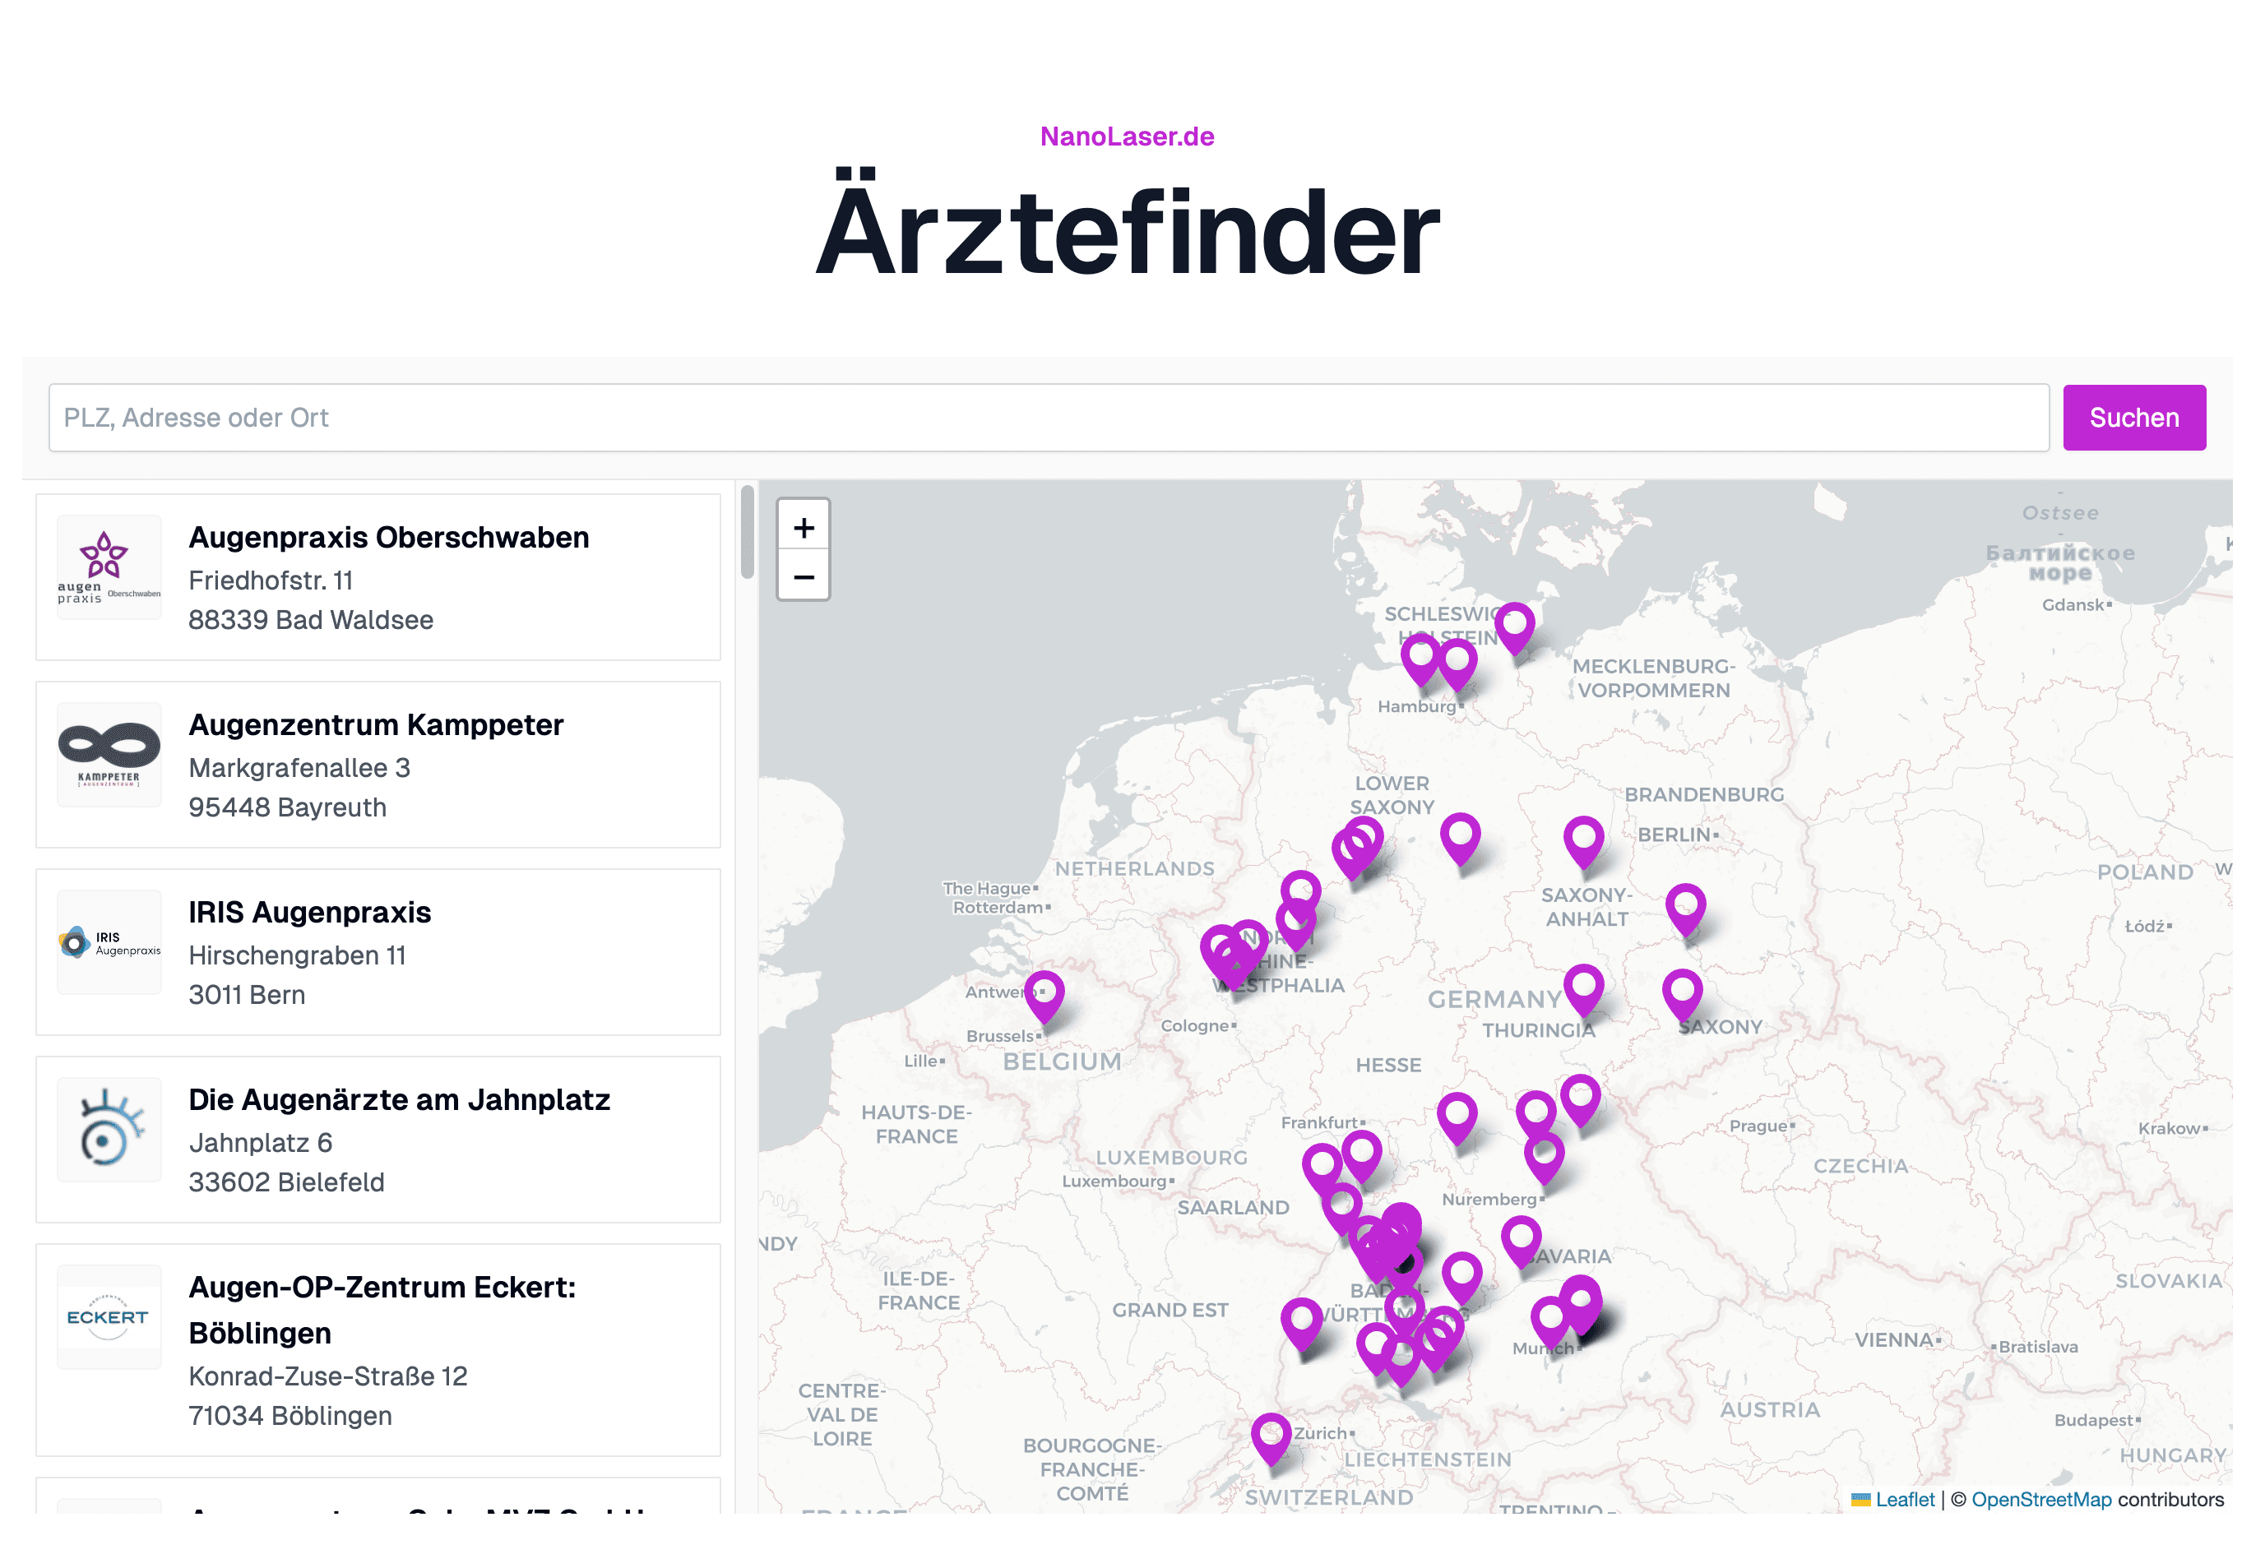The image size is (2265, 1554).
Task: Click the results list scrollbar thumb
Action: point(748,532)
